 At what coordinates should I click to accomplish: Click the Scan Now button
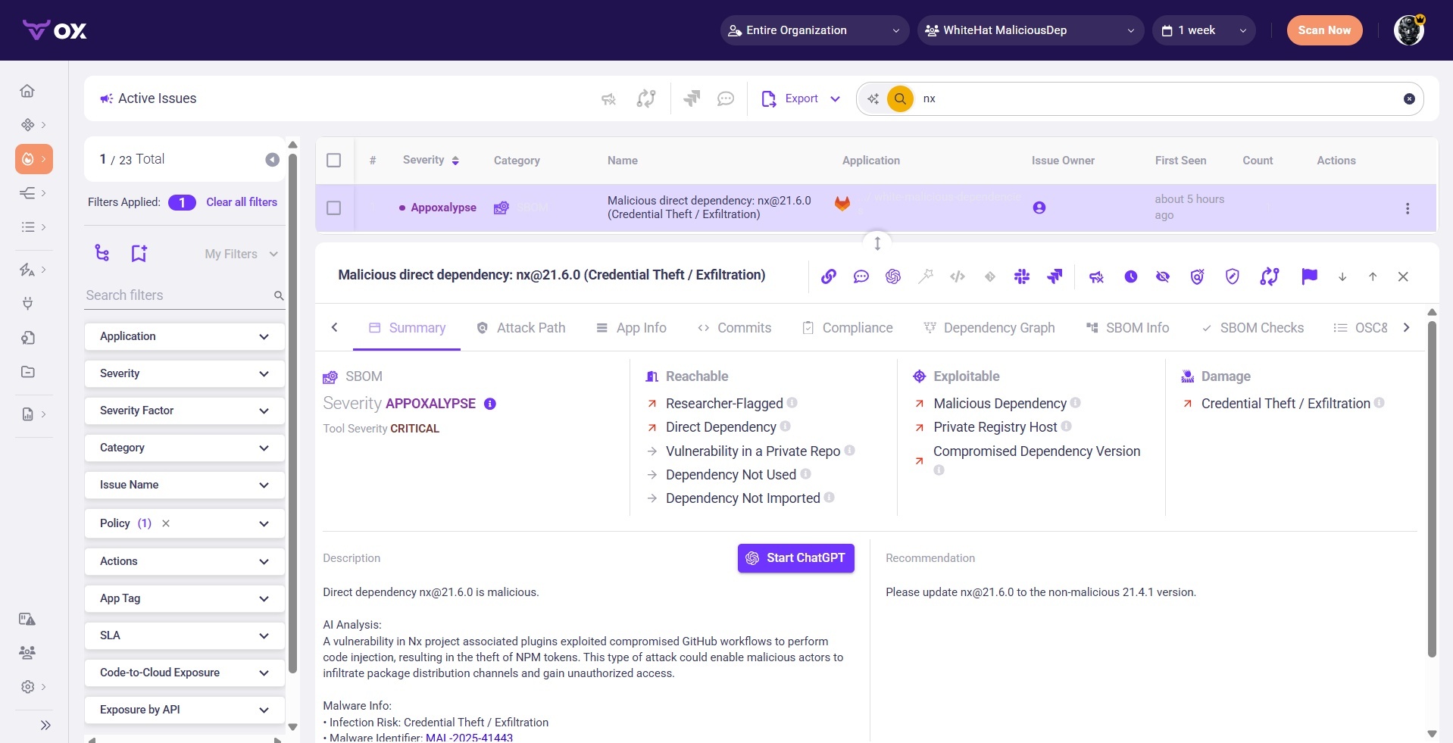tap(1323, 30)
